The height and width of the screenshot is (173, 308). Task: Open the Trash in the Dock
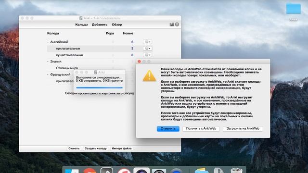(236, 171)
